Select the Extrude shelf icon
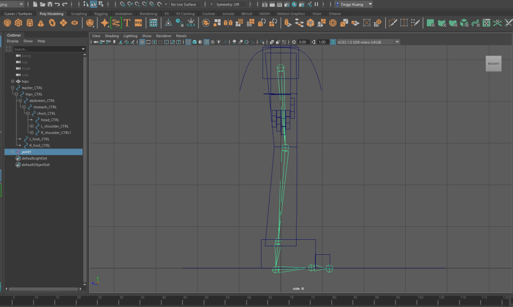513x307 pixels. [x=288, y=23]
